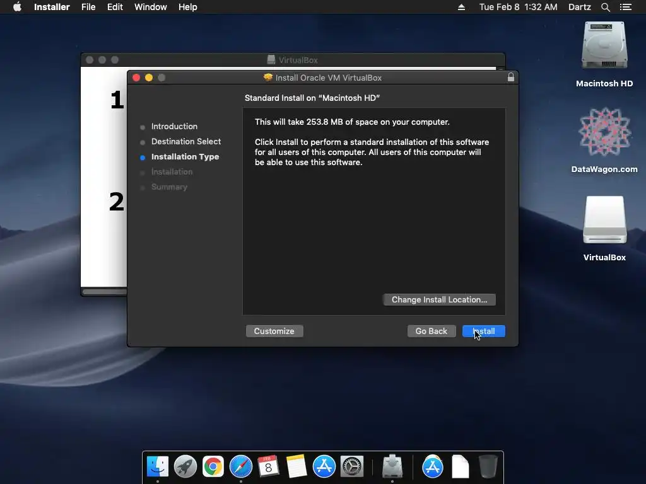
Task: Click the package icon in installer title
Action: pos(268,78)
